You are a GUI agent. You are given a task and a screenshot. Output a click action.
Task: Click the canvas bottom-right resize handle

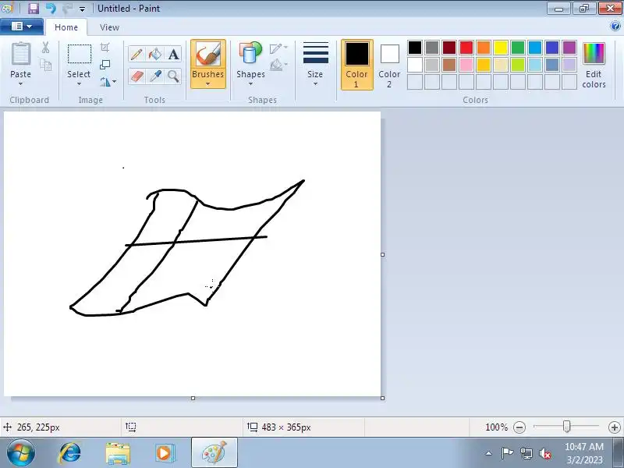(x=383, y=398)
